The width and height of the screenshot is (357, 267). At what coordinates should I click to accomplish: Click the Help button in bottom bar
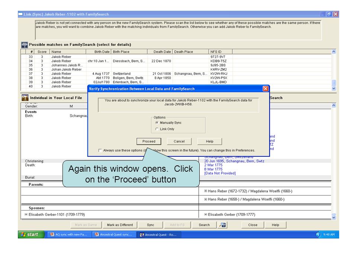click(275, 225)
